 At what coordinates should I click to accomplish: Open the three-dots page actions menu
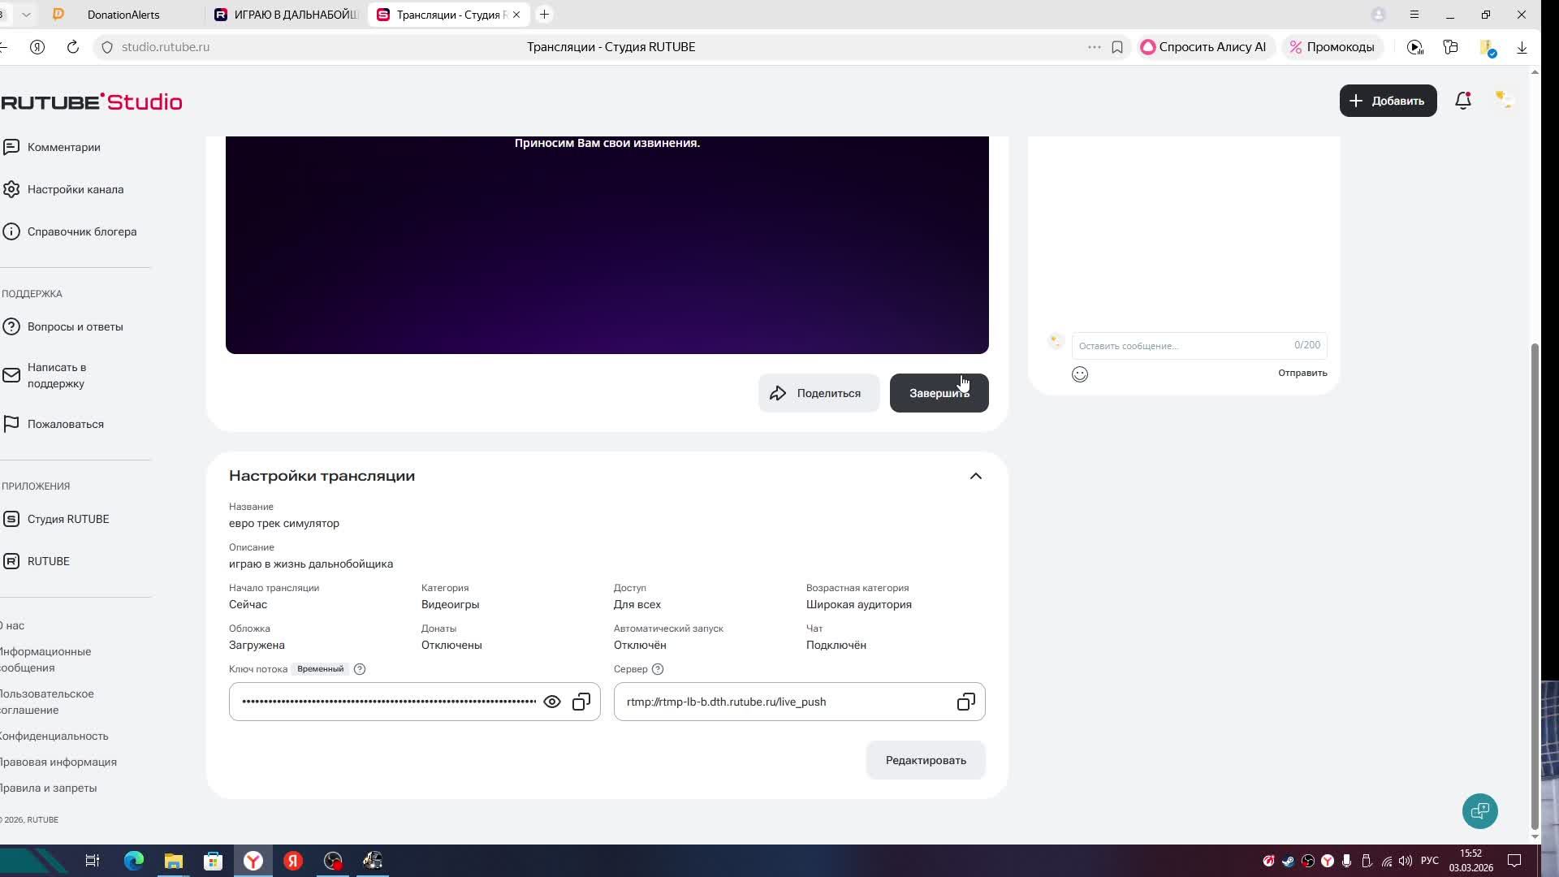1094,47
